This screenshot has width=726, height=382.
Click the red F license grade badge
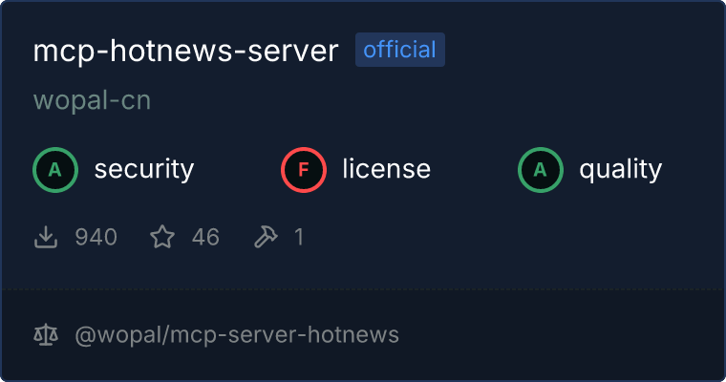pyautogui.click(x=304, y=170)
